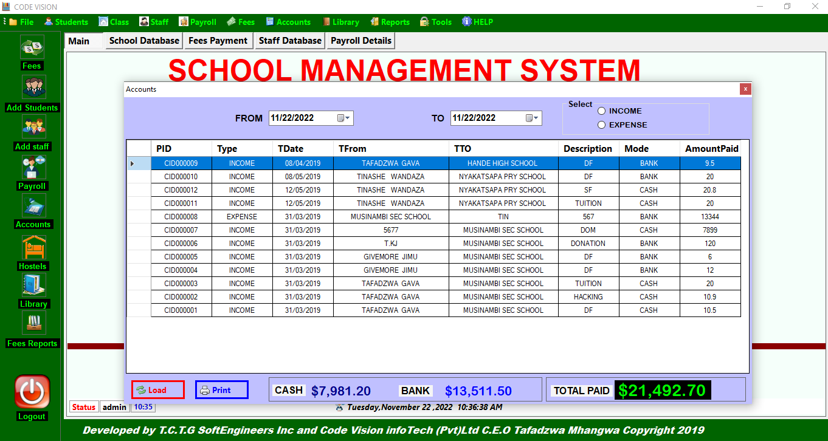This screenshot has width=828, height=441.
Task: Click the Print button
Action: pos(222,390)
